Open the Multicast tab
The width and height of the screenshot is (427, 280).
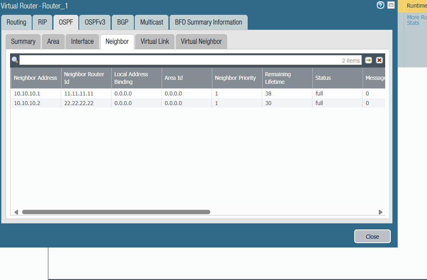point(151,22)
